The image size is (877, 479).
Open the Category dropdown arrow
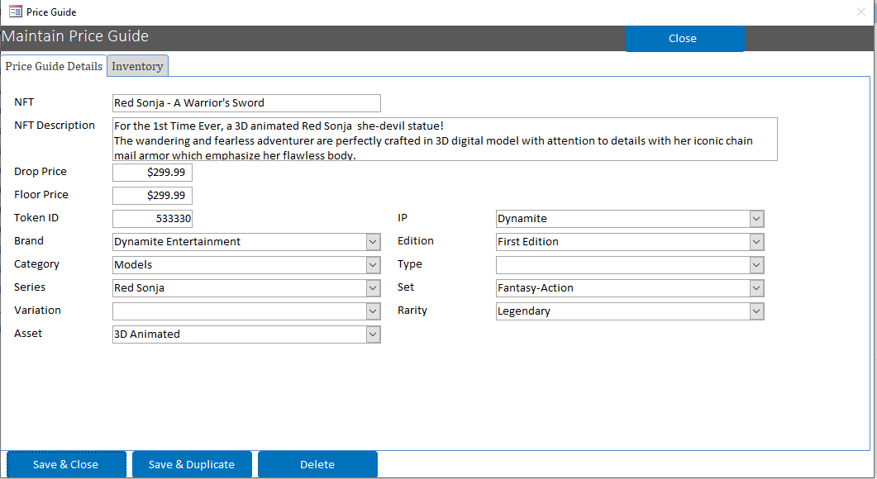[x=373, y=265]
